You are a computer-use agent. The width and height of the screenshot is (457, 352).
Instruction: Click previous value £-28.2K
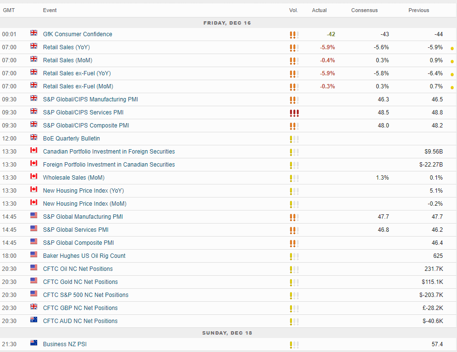coord(433,308)
